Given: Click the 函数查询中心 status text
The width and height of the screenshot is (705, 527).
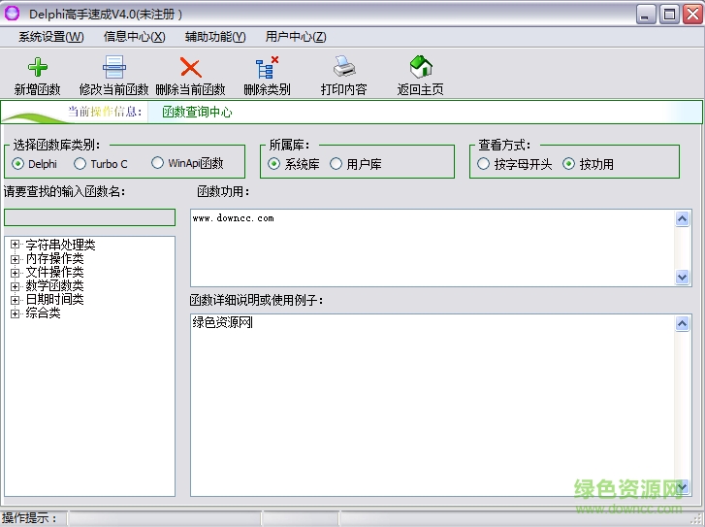Looking at the screenshot, I should [x=197, y=112].
